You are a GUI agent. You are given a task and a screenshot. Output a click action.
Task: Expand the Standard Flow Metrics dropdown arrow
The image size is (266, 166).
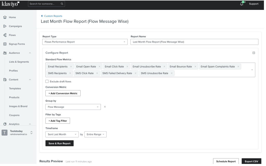[x=252, y=70]
